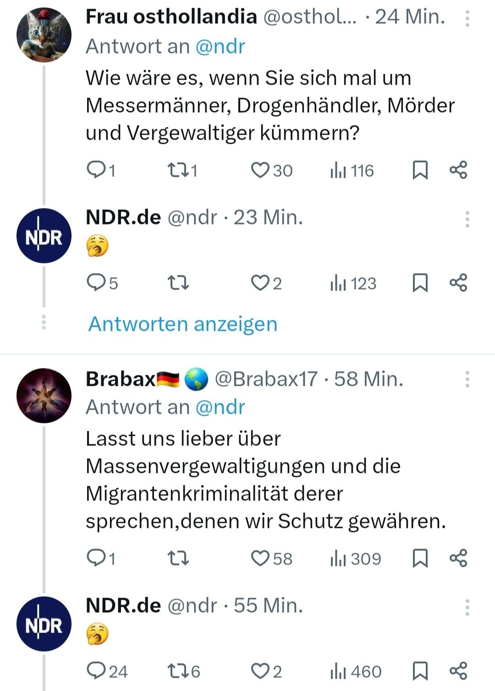Open Frau osthollandia's cat profile picture
Screen dimensions: 495x691
coord(44,35)
